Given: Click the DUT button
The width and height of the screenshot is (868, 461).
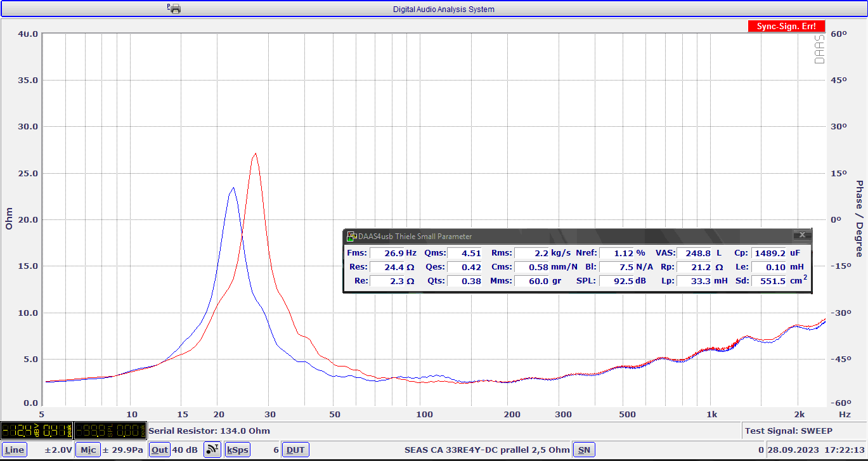Looking at the screenshot, I should [295, 450].
